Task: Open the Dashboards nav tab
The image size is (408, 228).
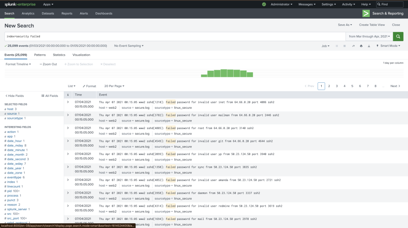Action: pos(104,13)
